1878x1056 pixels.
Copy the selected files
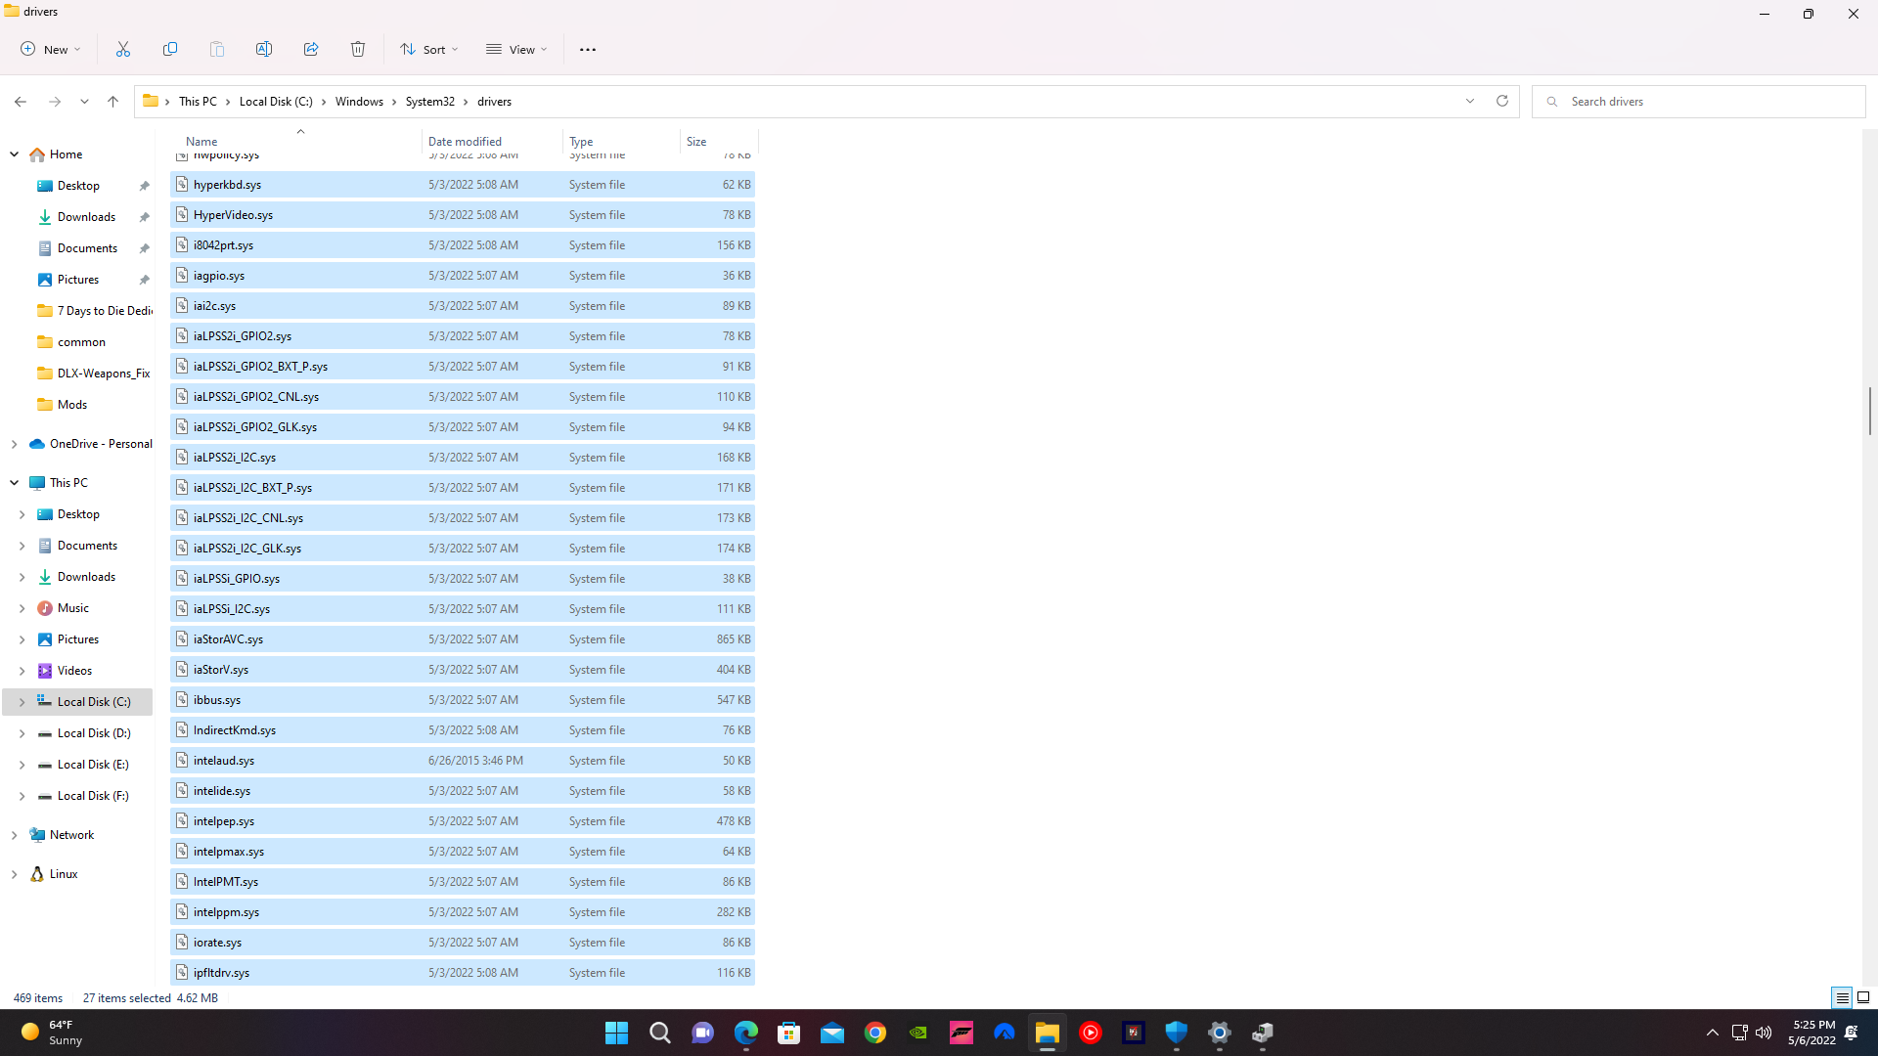coord(170,49)
